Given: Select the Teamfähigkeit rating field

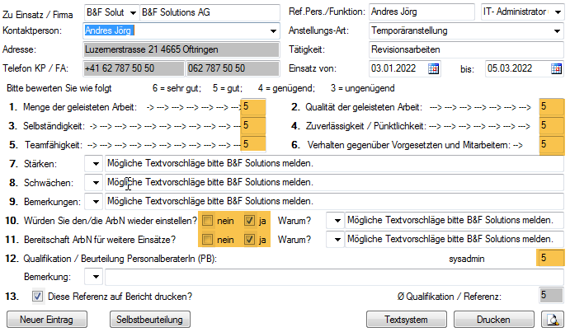Looking at the screenshot, I should tap(253, 144).
